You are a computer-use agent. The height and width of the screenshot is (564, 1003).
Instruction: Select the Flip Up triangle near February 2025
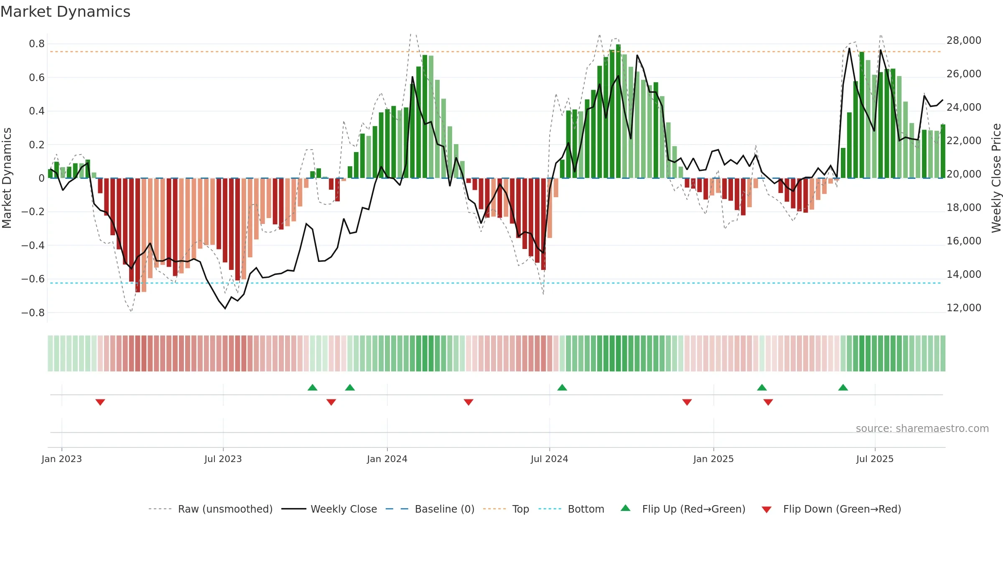pos(762,387)
